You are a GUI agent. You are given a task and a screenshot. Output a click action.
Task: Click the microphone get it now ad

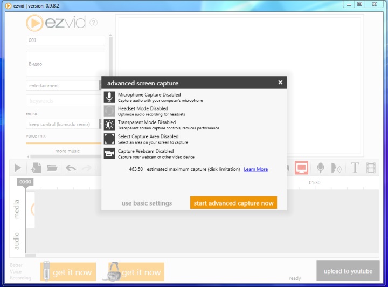pos(68,272)
